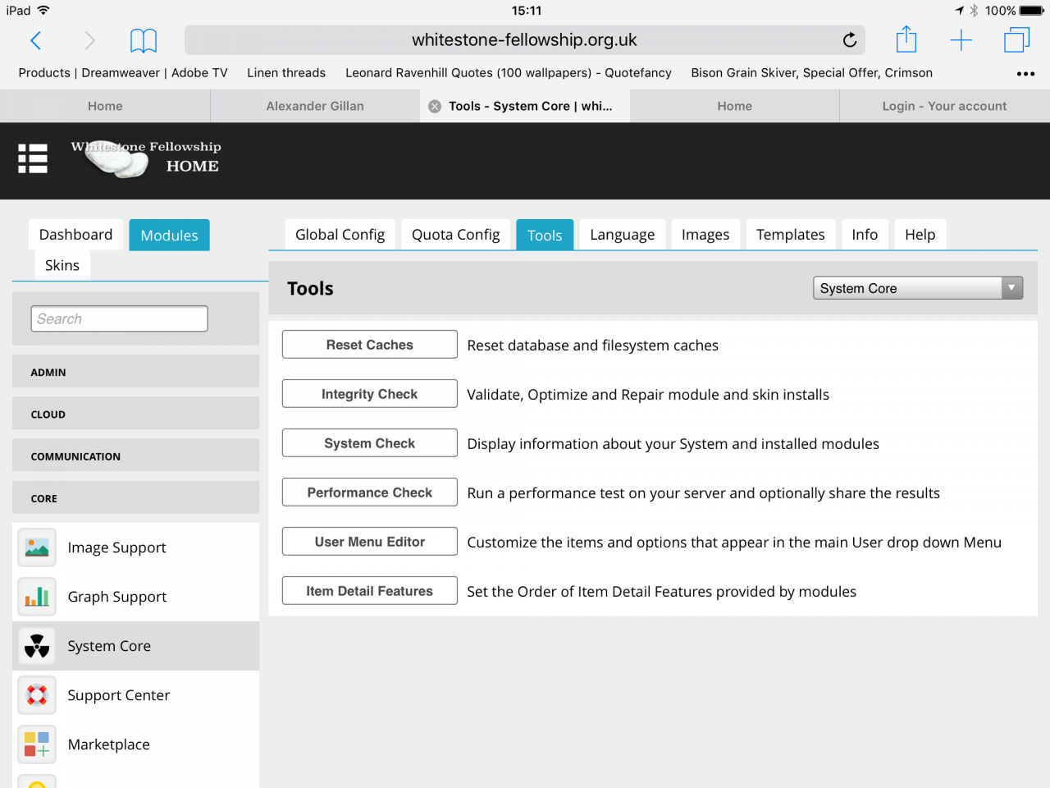Tap the Safari back arrow
The height and width of the screenshot is (788, 1050).
36,40
